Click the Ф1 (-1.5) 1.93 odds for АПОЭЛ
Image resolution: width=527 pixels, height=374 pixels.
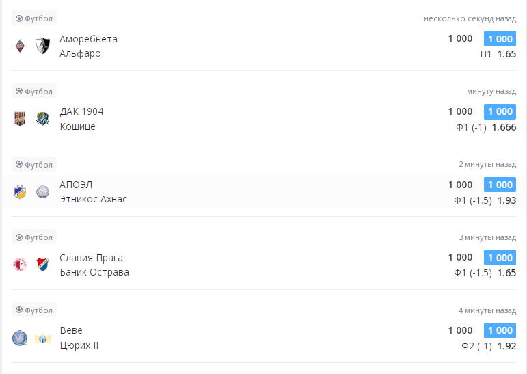[x=485, y=199]
